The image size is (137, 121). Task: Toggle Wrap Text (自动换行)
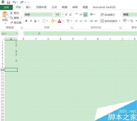click(x=108, y=15)
